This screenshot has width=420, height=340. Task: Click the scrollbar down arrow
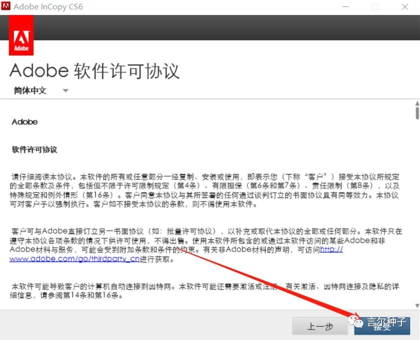pos(417,305)
